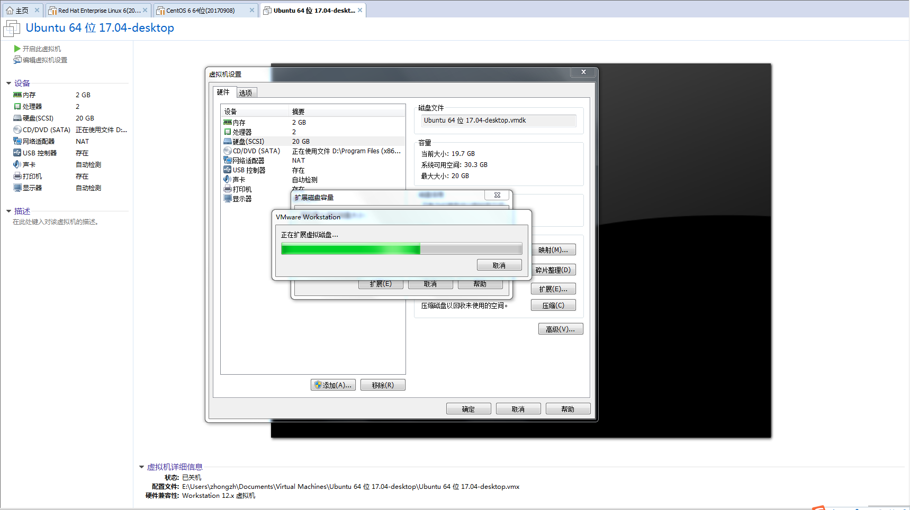Switch to the 主页 tab
Image resolution: width=910 pixels, height=510 pixels.
click(22, 10)
